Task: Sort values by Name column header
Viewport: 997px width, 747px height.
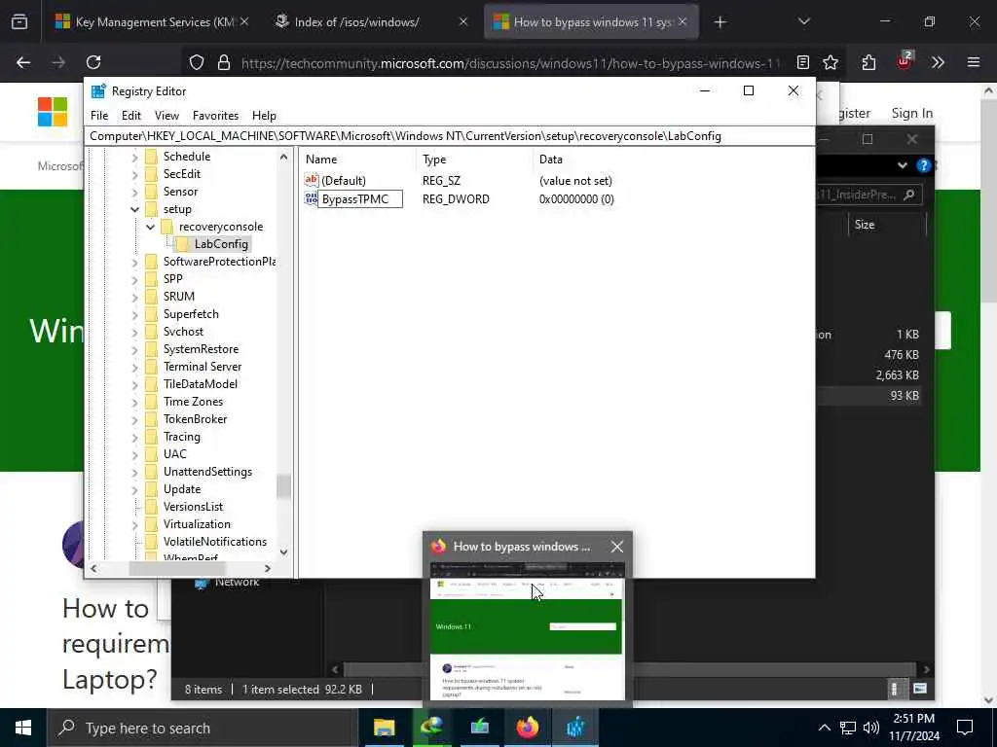Action: point(357,160)
